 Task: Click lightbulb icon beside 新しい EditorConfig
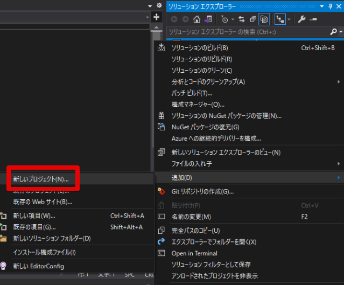click(x=3, y=266)
